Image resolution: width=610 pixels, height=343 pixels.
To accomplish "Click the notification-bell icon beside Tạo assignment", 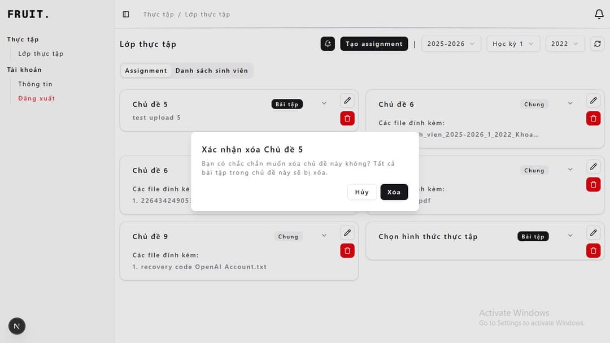I will tap(328, 44).
